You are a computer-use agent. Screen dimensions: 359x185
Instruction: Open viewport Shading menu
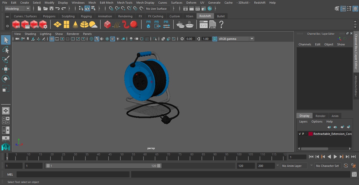(x=30, y=34)
